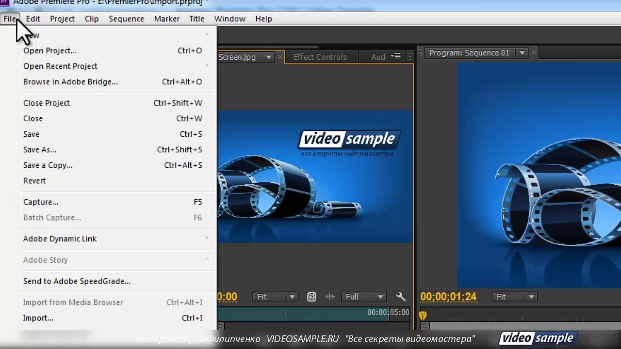Click the Source monitor image preview
The image size is (621, 349).
[x=315, y=177]
